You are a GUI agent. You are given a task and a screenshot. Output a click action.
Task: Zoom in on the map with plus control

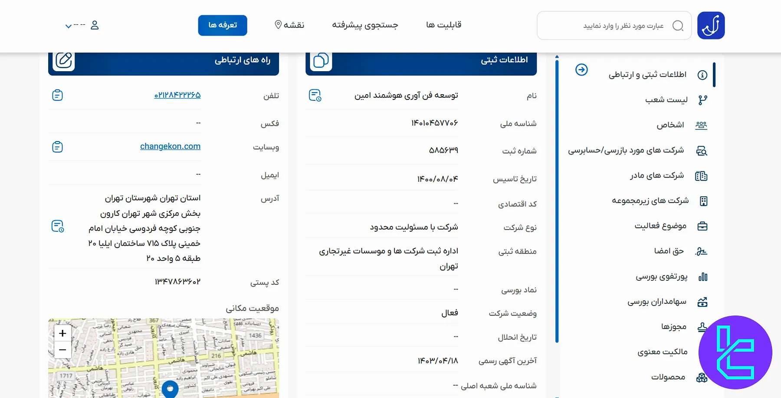click(62, 333)
